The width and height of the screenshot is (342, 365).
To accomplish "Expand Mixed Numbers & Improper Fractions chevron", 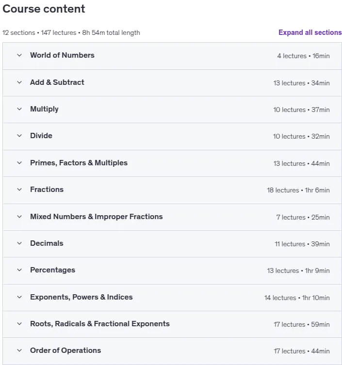I will (x=19, y=217).
